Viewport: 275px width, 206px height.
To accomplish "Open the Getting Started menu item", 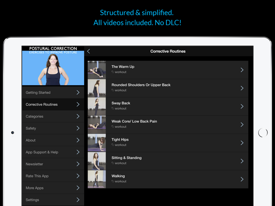I will tap(53, 93).
